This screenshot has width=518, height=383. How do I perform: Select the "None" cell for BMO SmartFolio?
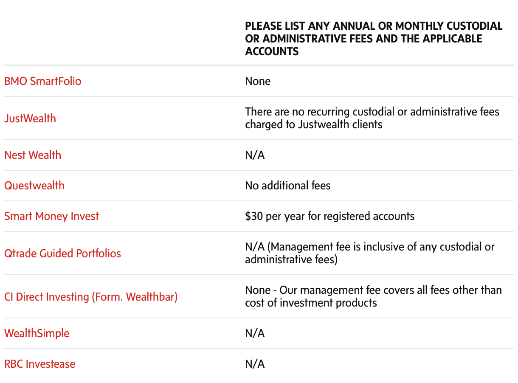click(x=258, y=81)
